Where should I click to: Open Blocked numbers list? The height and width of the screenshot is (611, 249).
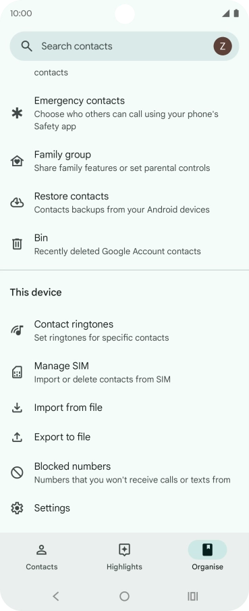pyautogui.click(x=124, y=472)
